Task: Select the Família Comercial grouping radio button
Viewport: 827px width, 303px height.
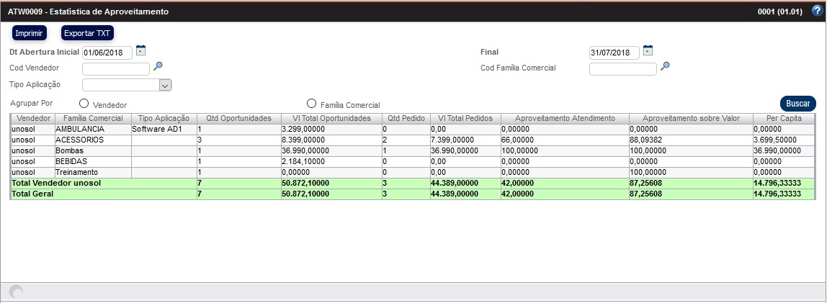Action: [x=312, y=104]
